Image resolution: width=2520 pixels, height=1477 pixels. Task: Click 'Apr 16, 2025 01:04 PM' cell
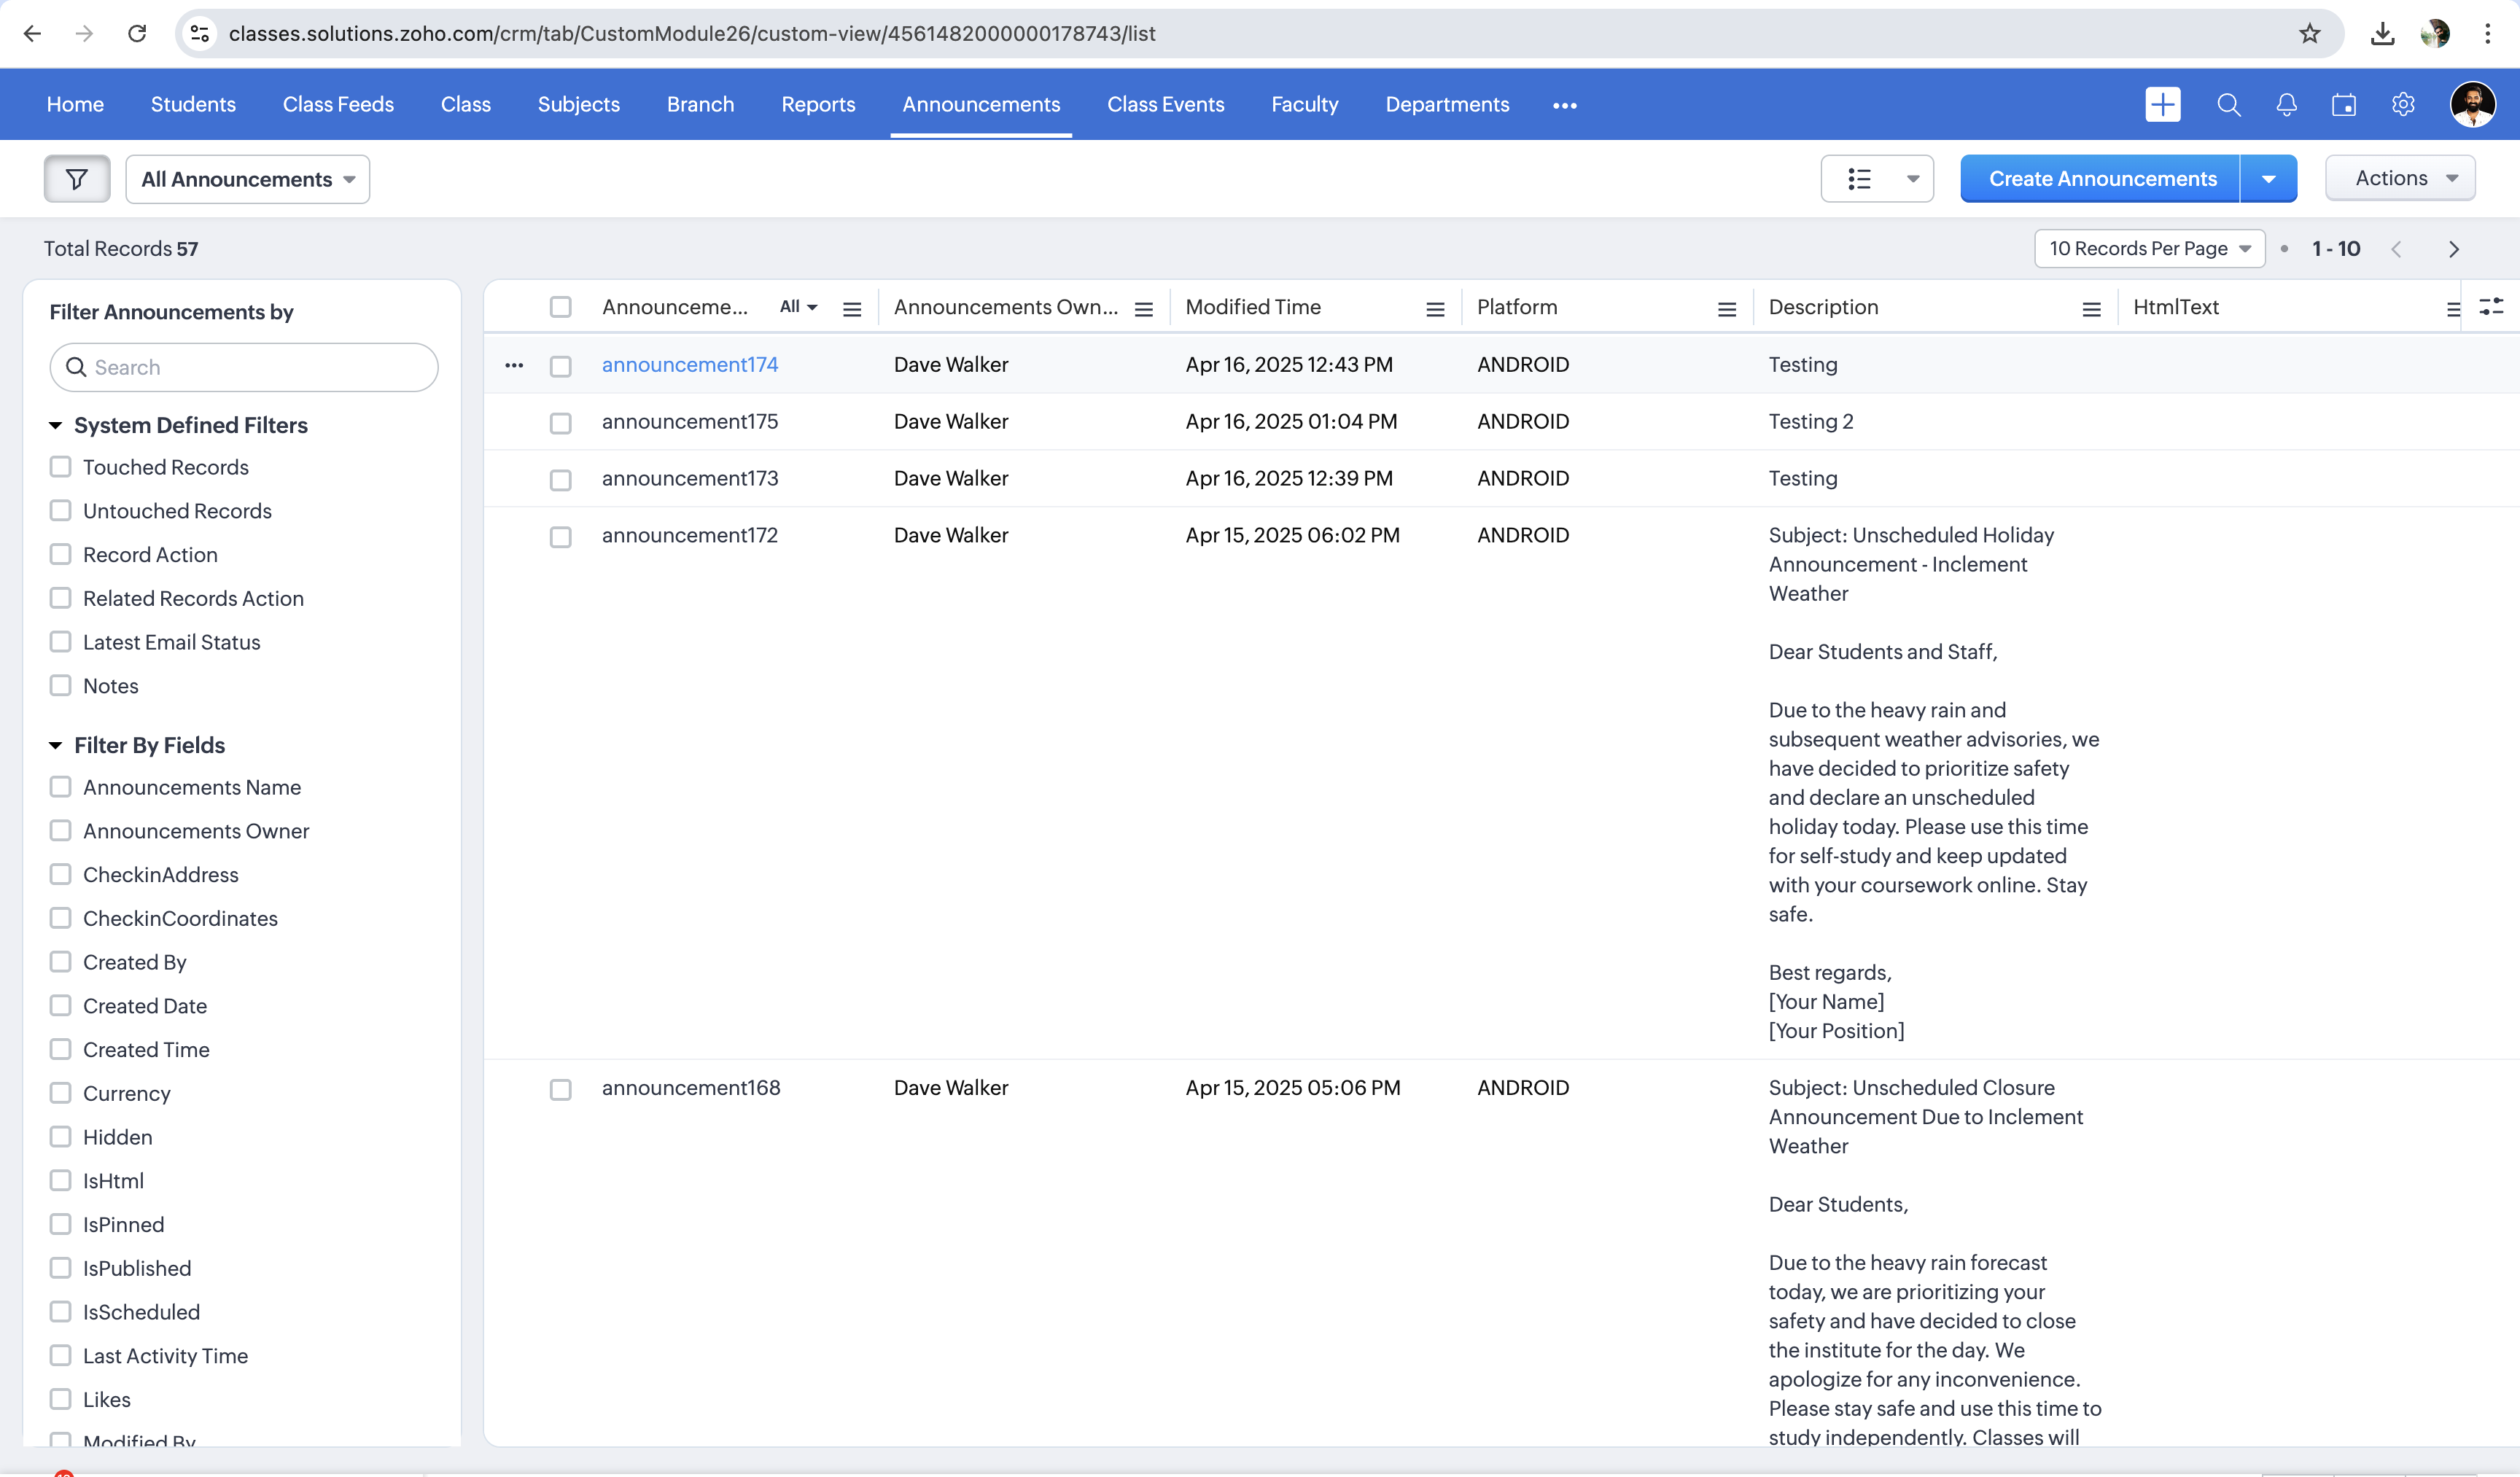(x=1291, y=422)
